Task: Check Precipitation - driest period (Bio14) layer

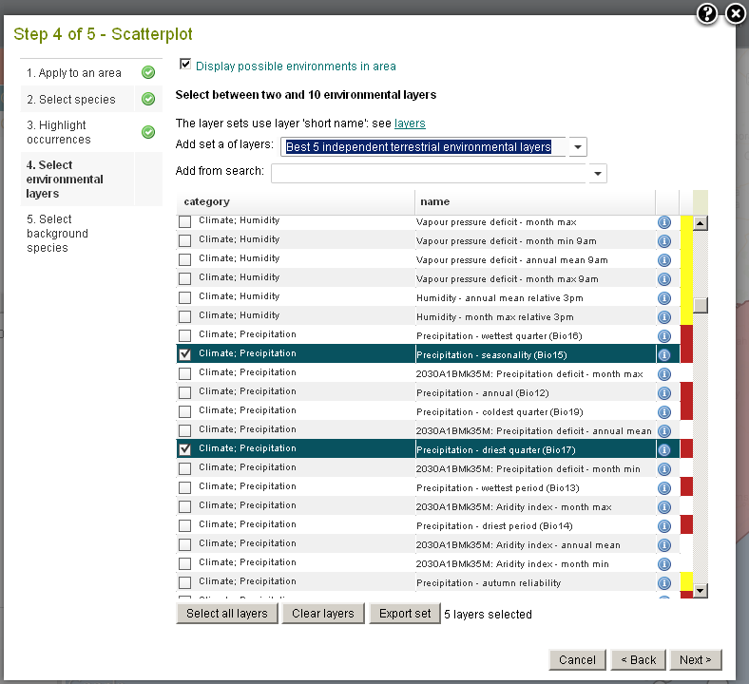Action: [x=184, y=526]
